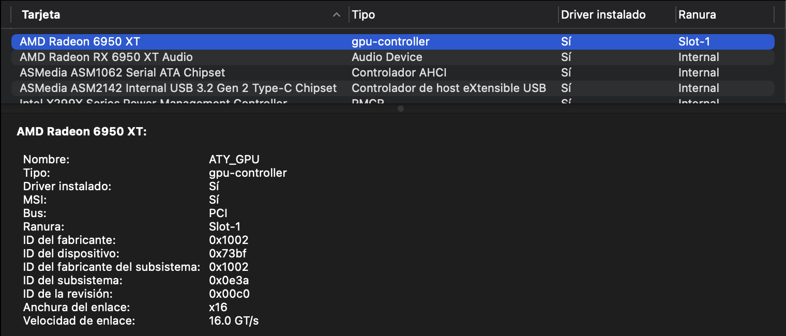This screenshot has height=336, width=786.
Task: Click Controlador de host eXtensible USB cell
Action: pos(449,88)
